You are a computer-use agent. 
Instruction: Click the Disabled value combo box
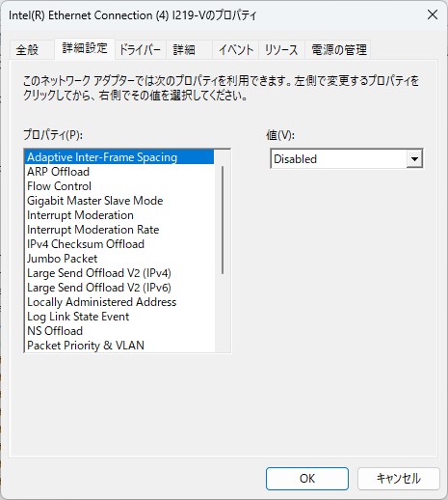347,158
